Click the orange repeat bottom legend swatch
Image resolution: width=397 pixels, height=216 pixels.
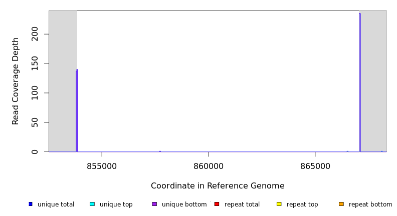[x=341, y=204]
